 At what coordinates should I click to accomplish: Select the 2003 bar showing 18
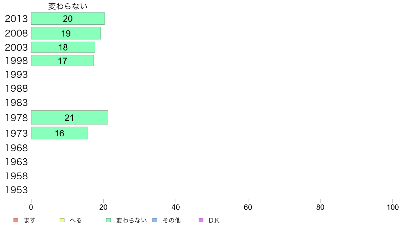coord(63,47)
